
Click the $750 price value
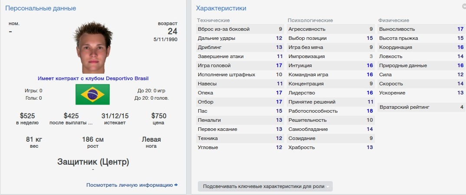coord(158,116)
